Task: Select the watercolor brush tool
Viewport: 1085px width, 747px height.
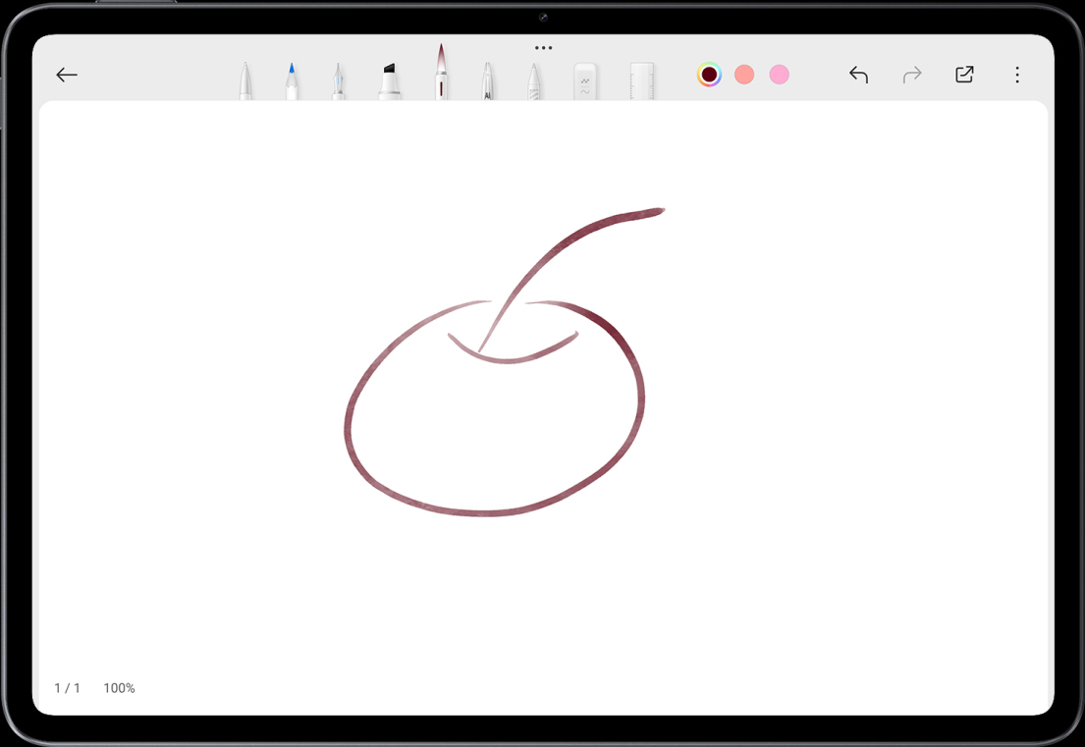Action: click(x=441, y=75)
